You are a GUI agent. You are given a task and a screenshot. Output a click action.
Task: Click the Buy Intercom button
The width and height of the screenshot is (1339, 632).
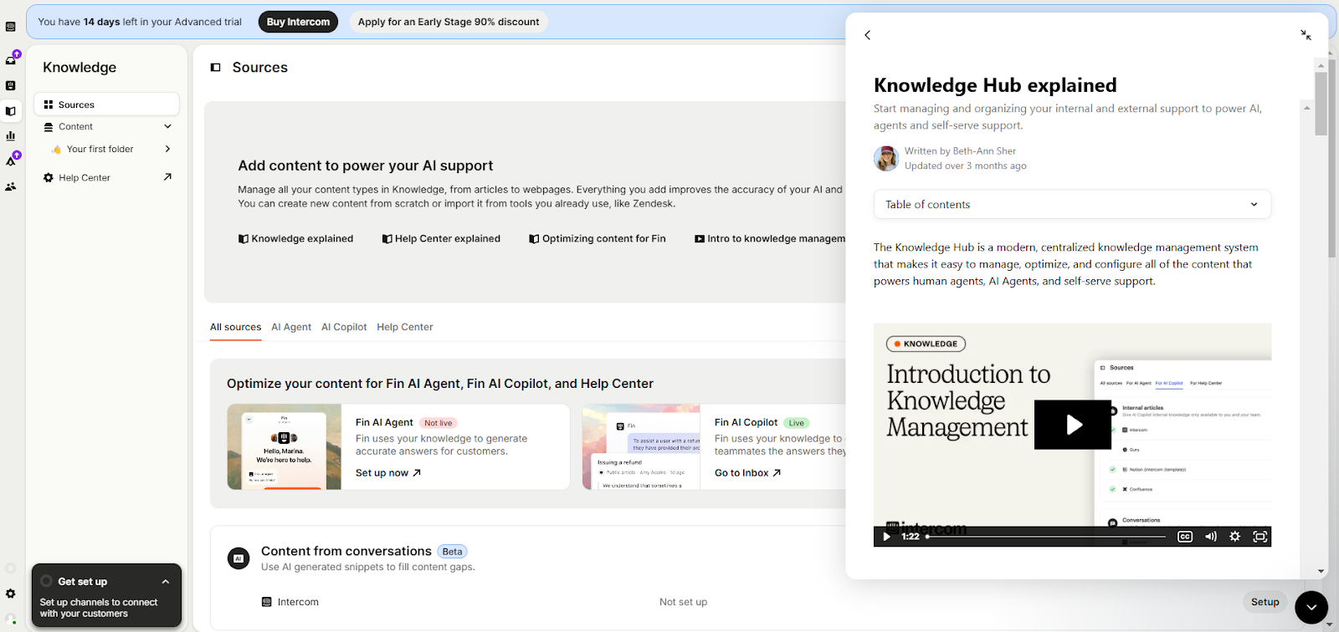(x=298, y=22)
